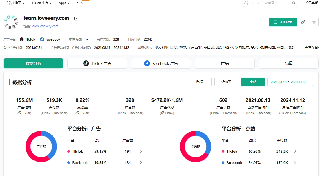The height and width of the screenshot is (176, 320).
Task: Expand TikTok 342.3K likes row chevron
Action: pyautogui.click(x=295, y=151)
